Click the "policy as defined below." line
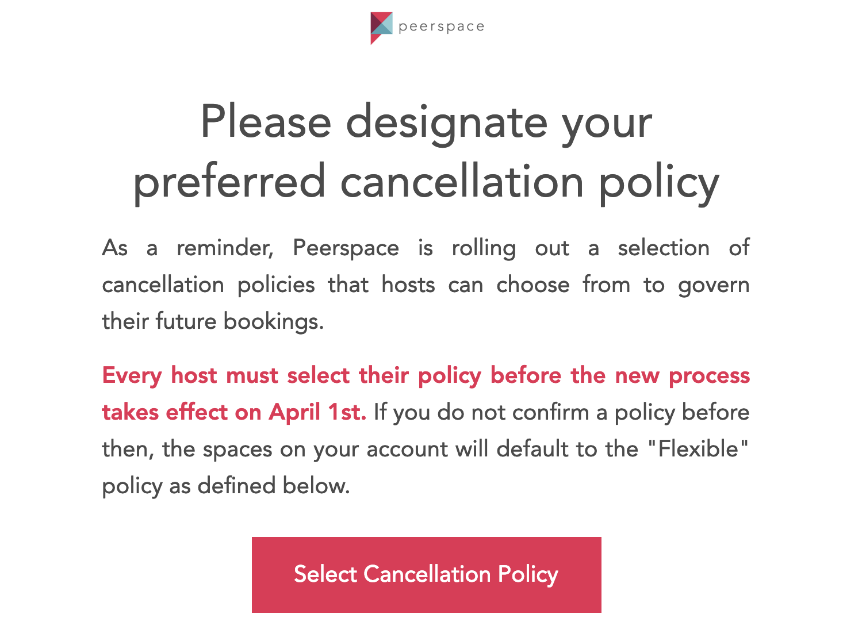 [226, 486]
